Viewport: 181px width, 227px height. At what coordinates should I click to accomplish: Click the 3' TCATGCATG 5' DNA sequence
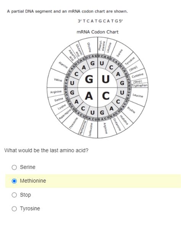[100, 21]
